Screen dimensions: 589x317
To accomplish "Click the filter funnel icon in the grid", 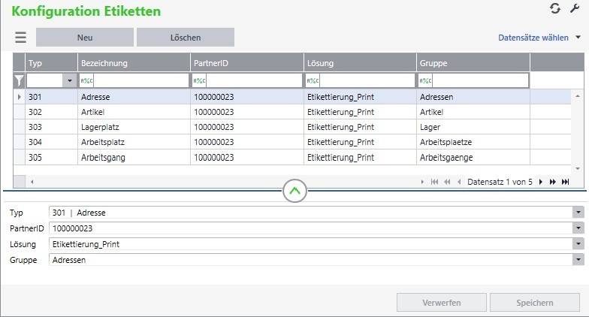I will [20, 80].
